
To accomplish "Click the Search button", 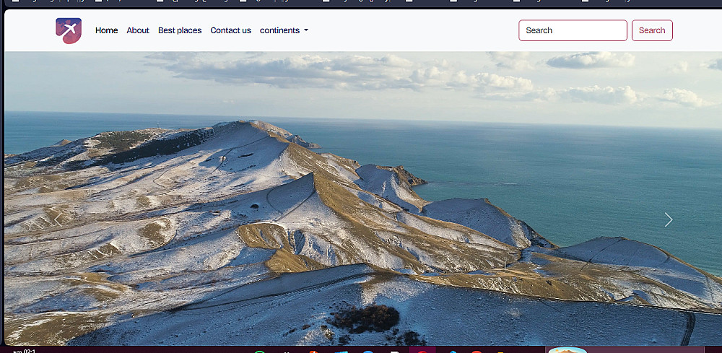I will click(x=652, y=30).
